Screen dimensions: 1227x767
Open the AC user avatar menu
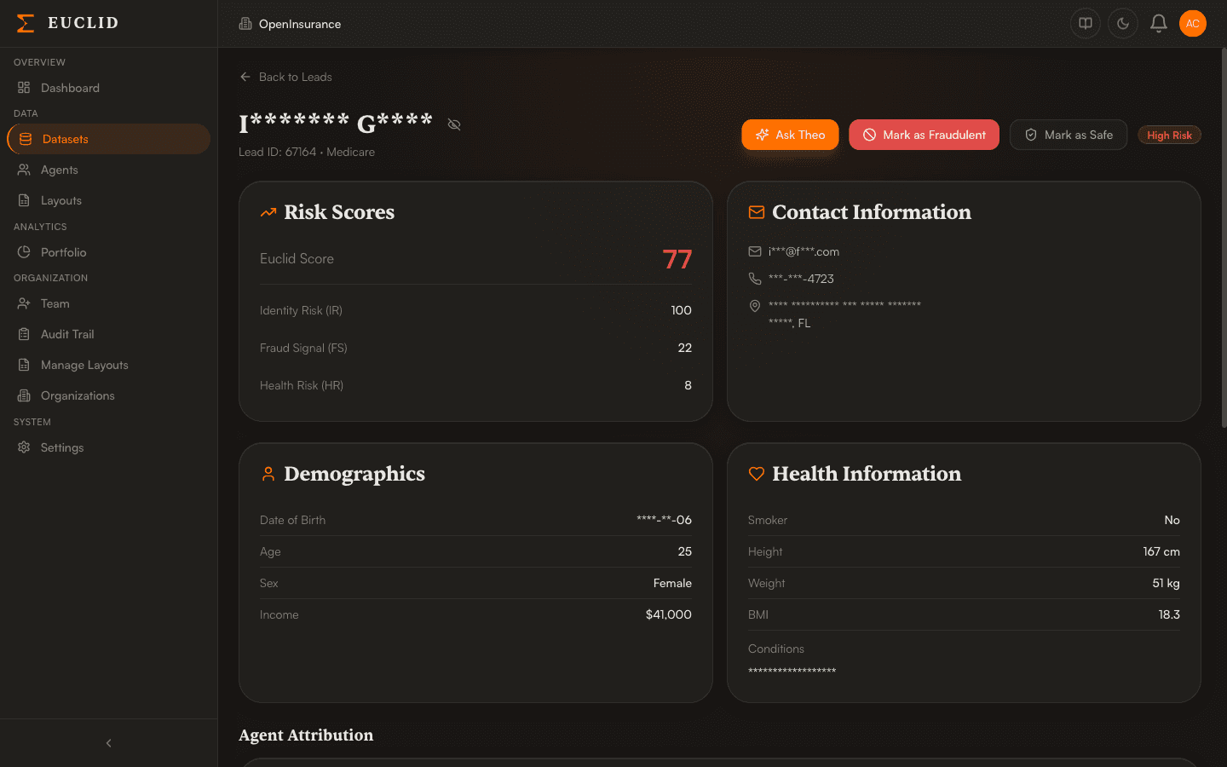tap(1193, 24)
